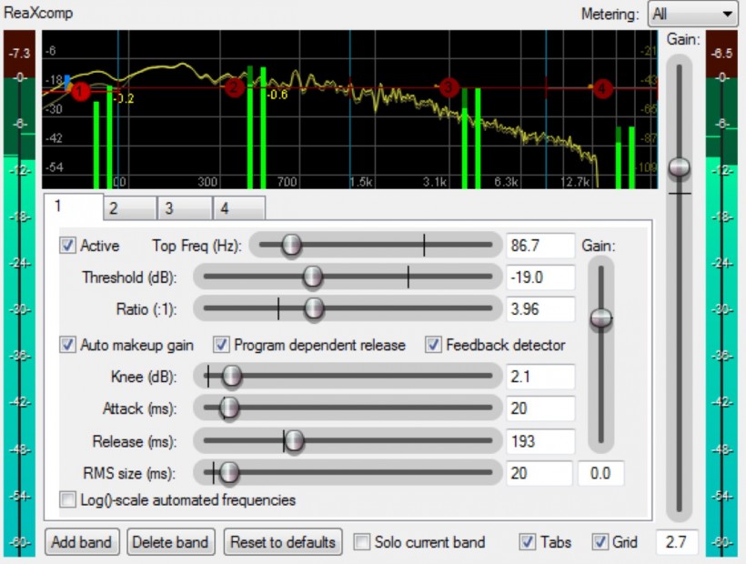Click Reset to defaults

[283, 542]
